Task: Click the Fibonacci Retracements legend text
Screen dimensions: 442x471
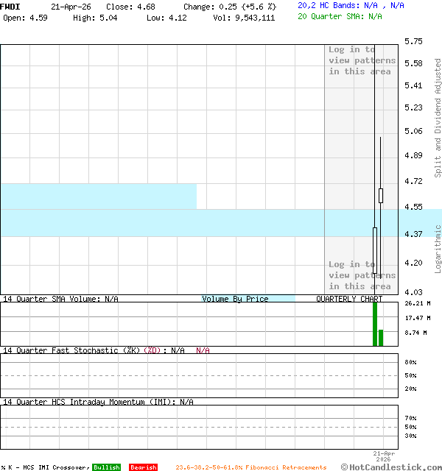Action: tap(250, 467)
